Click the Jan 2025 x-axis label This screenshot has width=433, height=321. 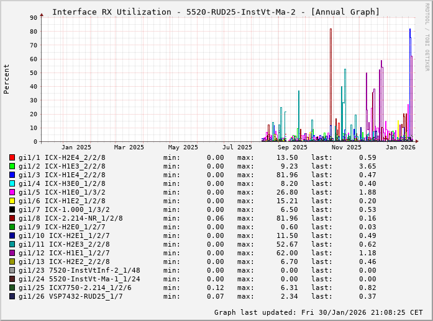(76, 147)
